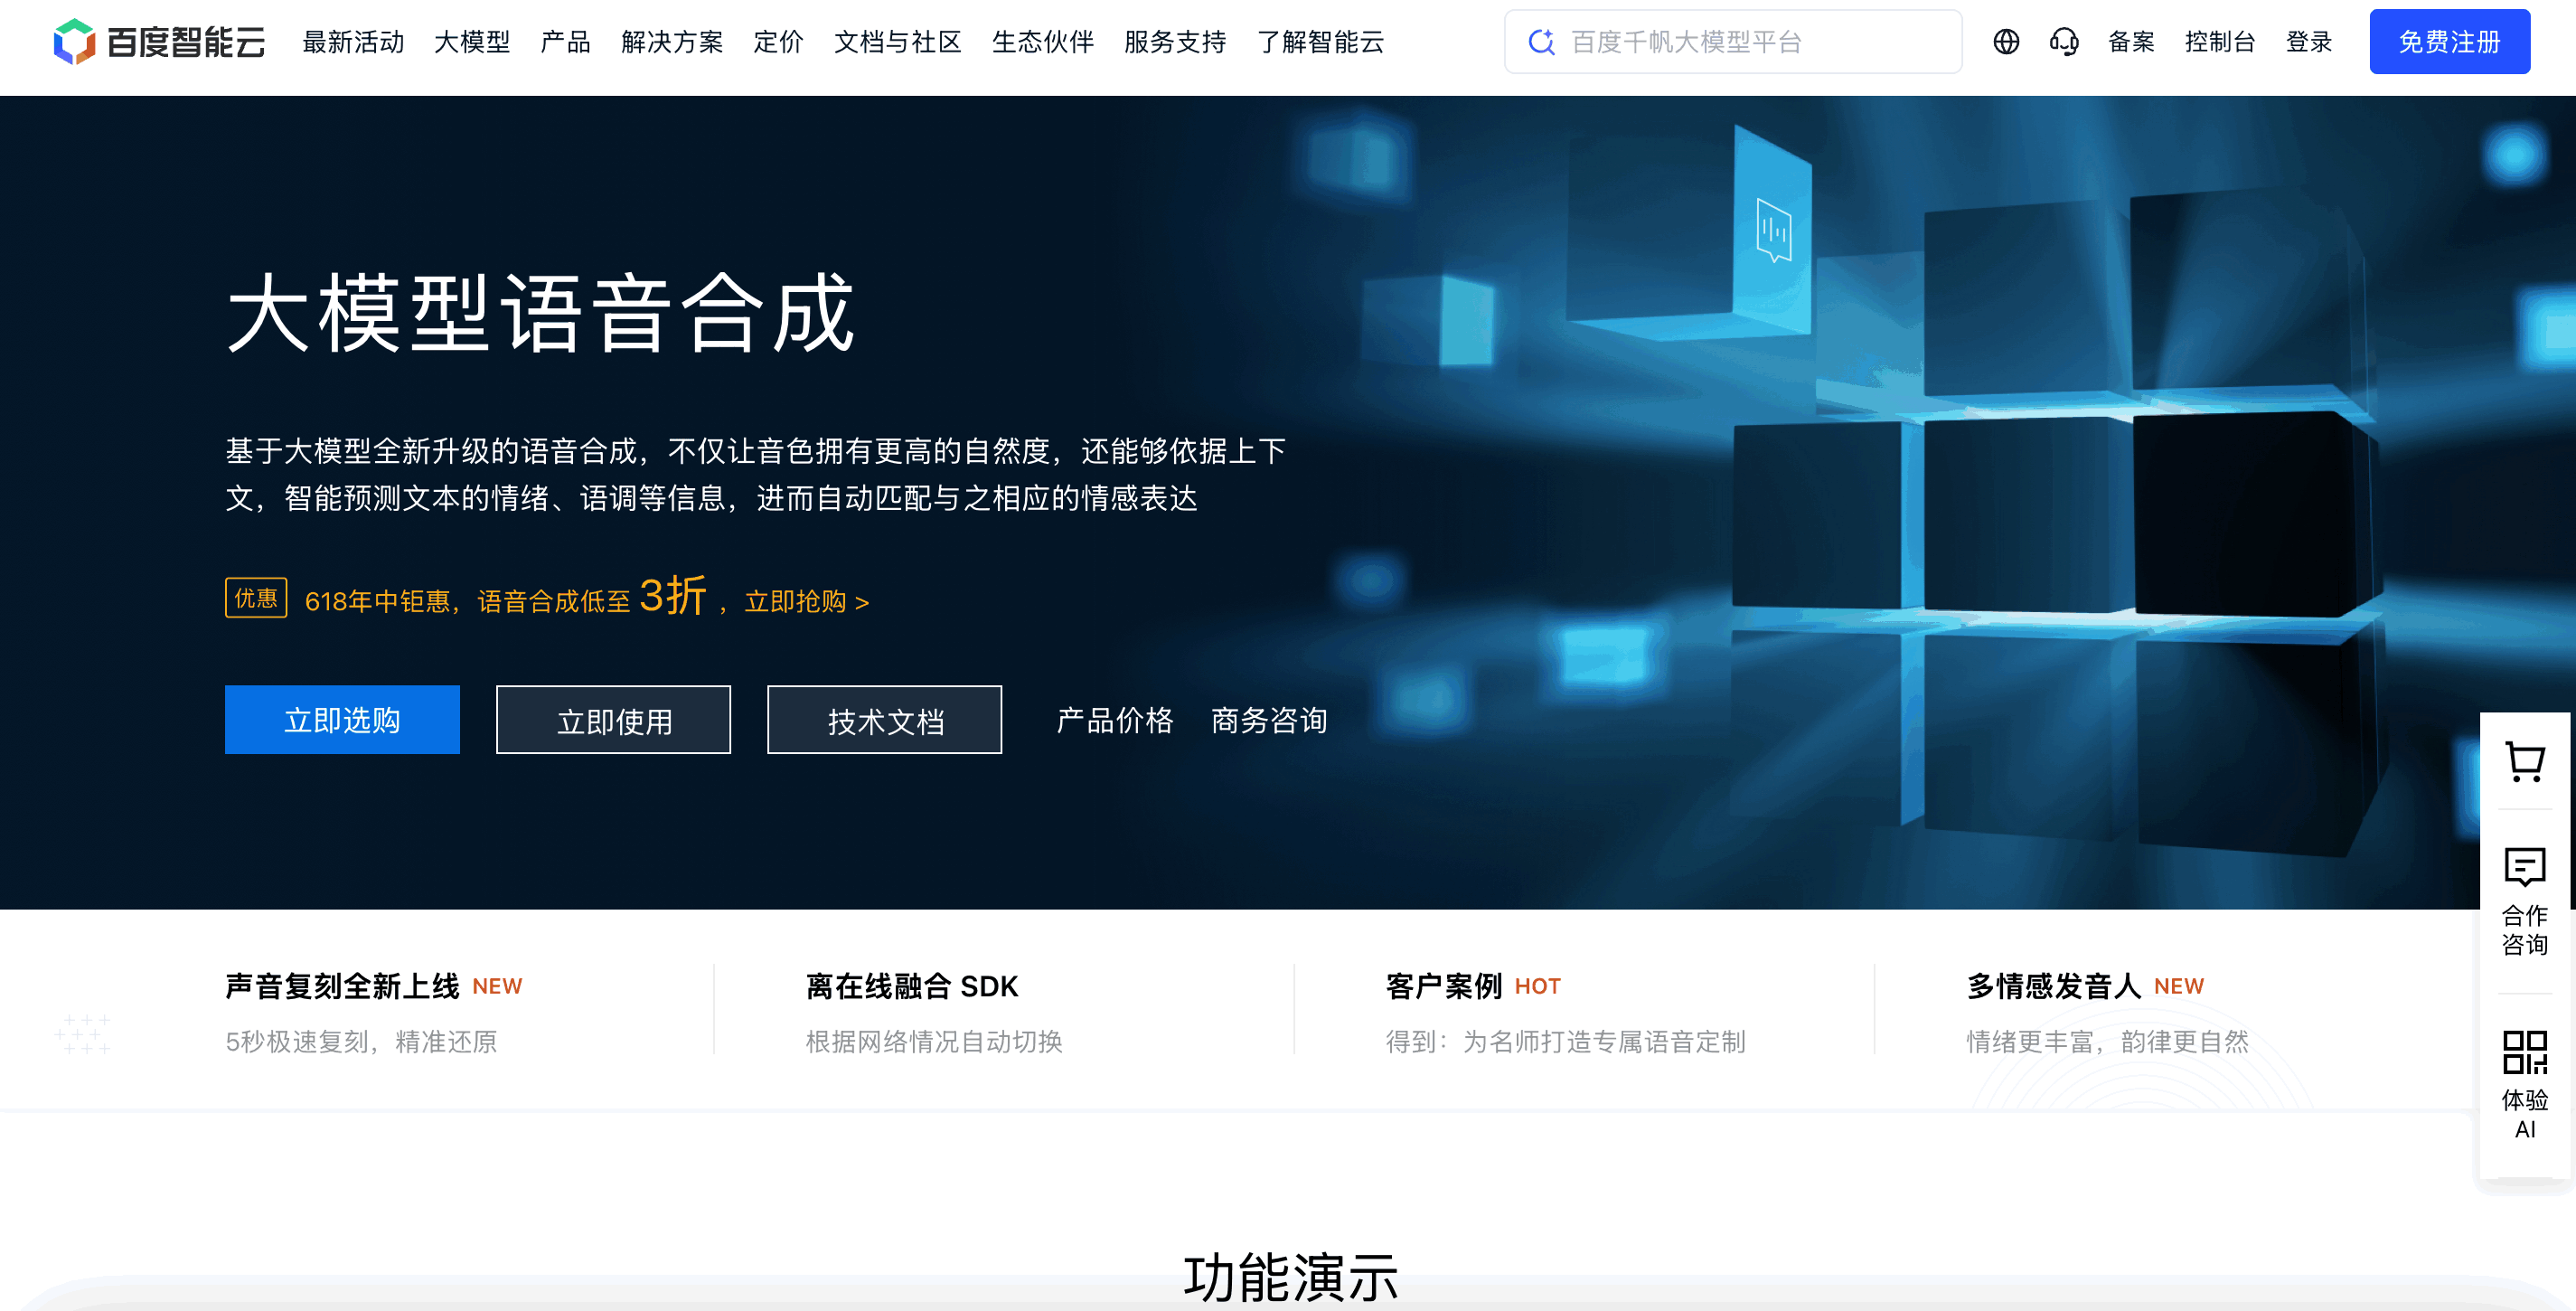
Task: Open the 备案 link
Action: 2130,42
